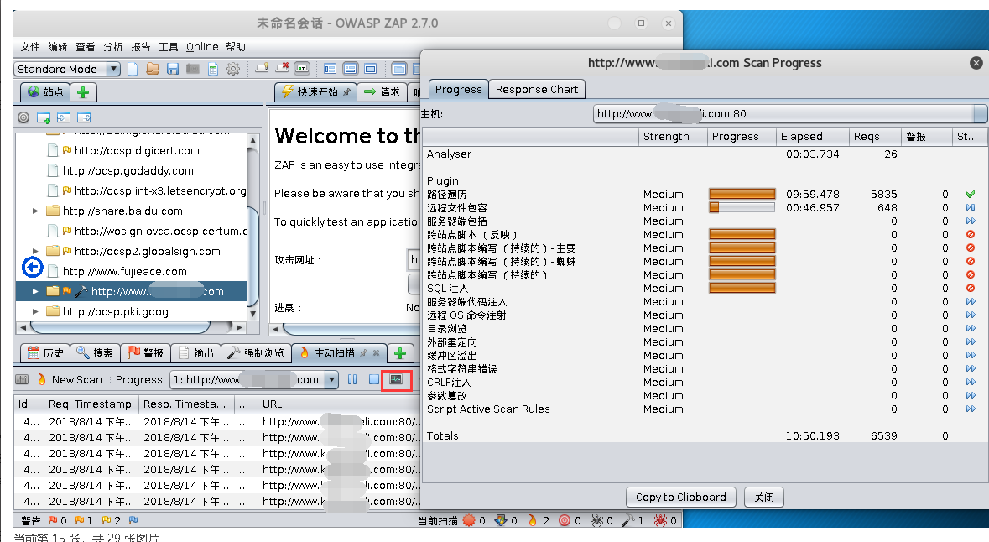Toggle the pressed tab-display button in the toolbar
The height and width of the screenshot is (542, 989).
pyautogui.click(x=302, y=68)
